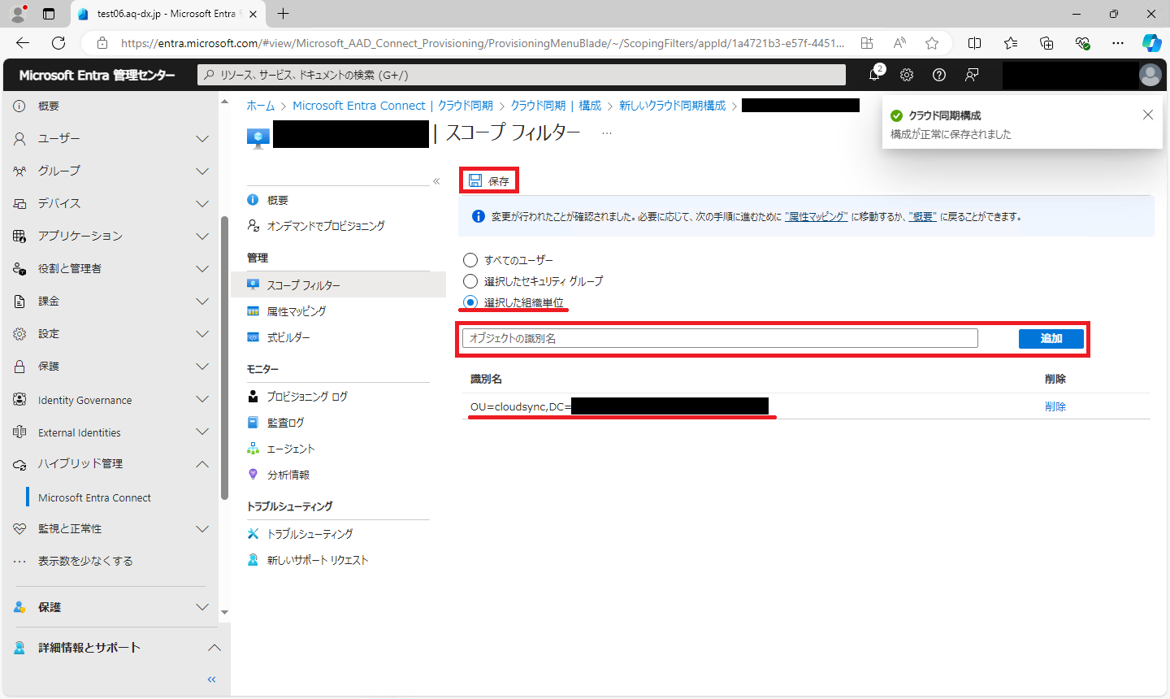Open External Identities sidebar item

(80, 432)
